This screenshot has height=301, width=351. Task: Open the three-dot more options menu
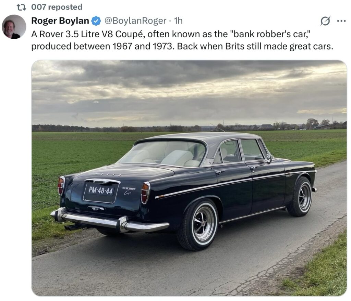[341, 21]
